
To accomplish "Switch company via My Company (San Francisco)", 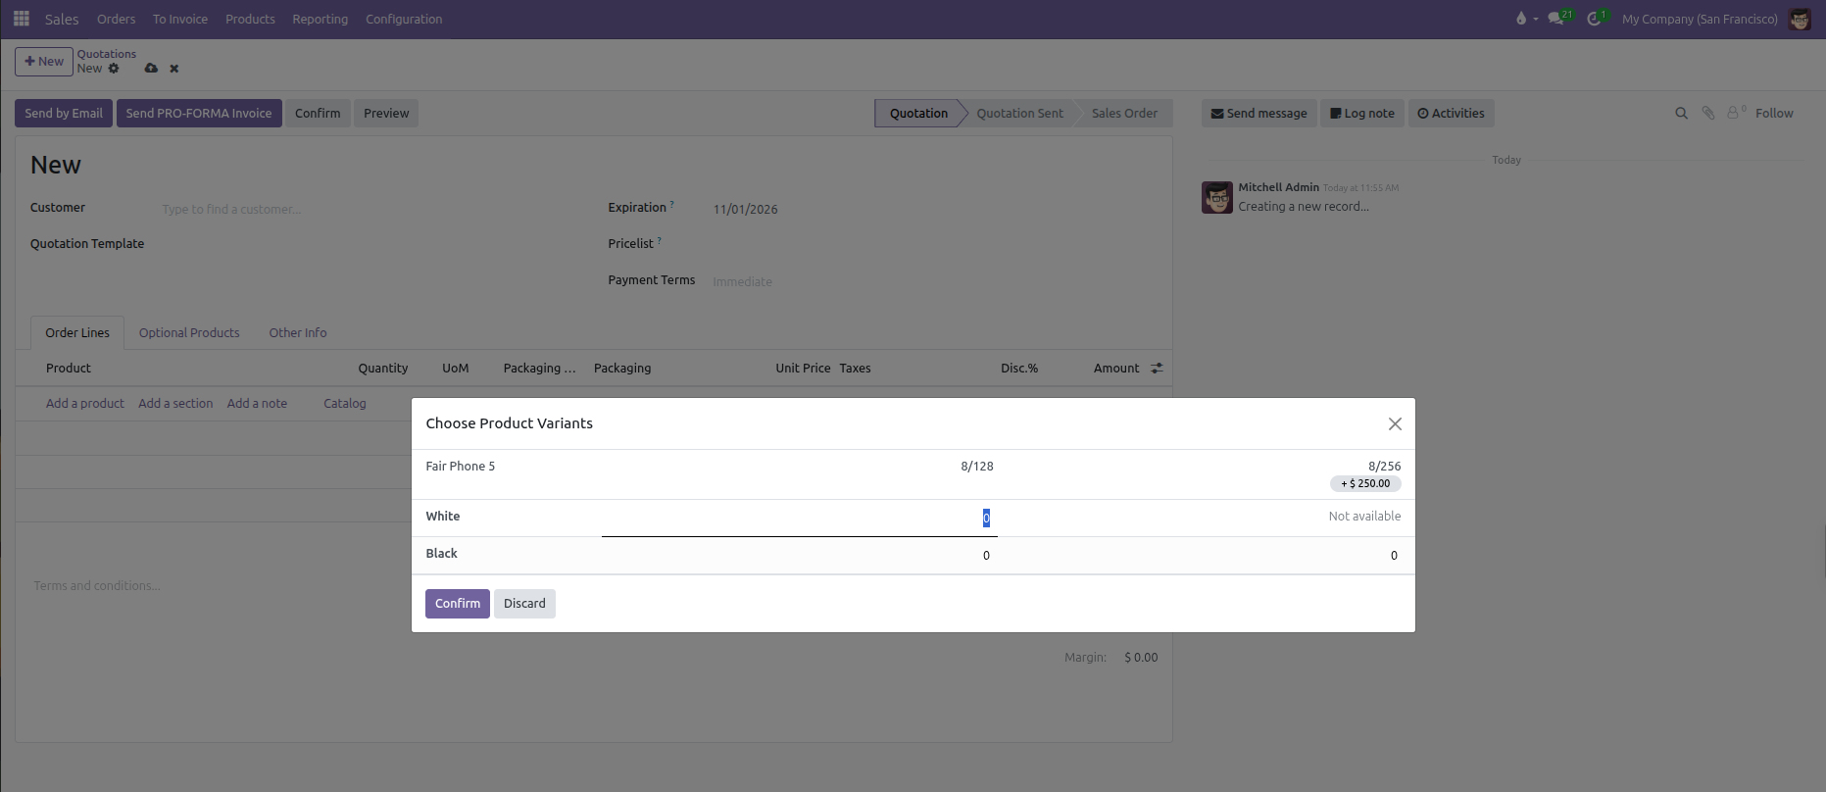I will tap(1700, 19).
